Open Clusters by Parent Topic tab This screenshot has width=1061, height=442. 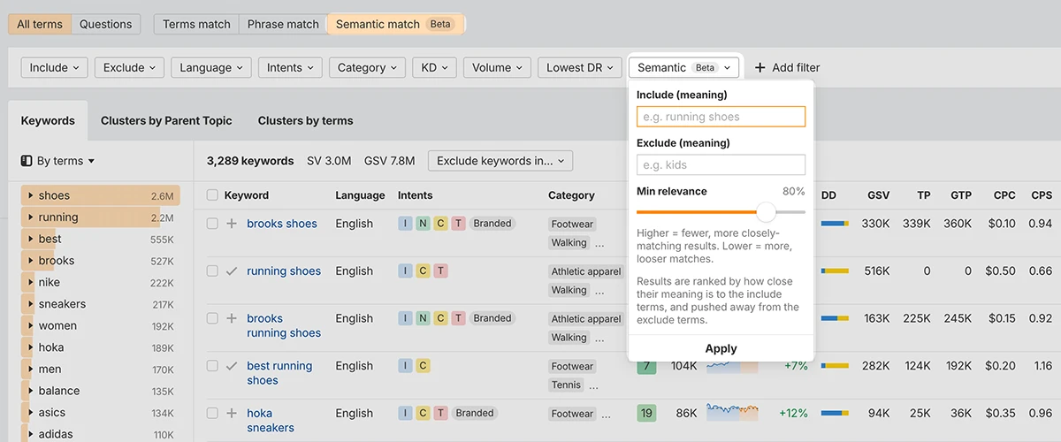[166, 120]
